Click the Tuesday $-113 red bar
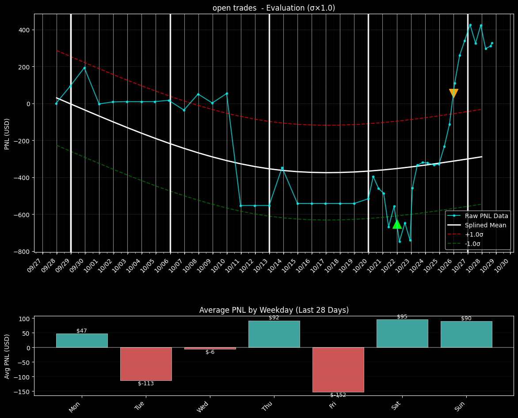The width and height of the screenshot is (518, 418). pos(146,364)
